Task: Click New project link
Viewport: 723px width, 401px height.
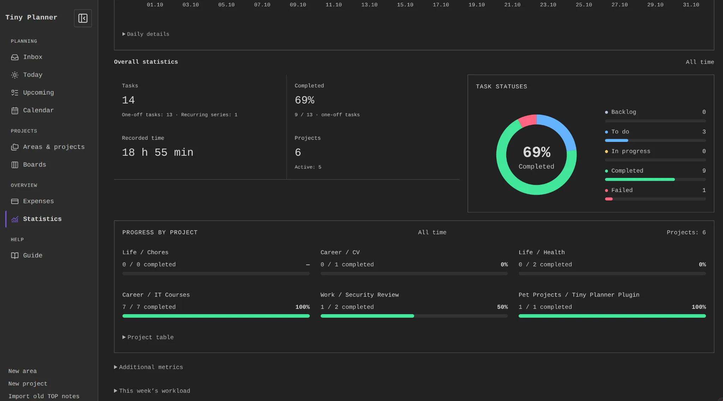Action: coord(28,384)
